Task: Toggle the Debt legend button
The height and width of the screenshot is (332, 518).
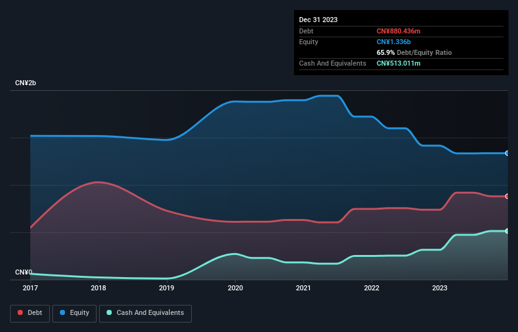Action: click(x=30, y=313)
